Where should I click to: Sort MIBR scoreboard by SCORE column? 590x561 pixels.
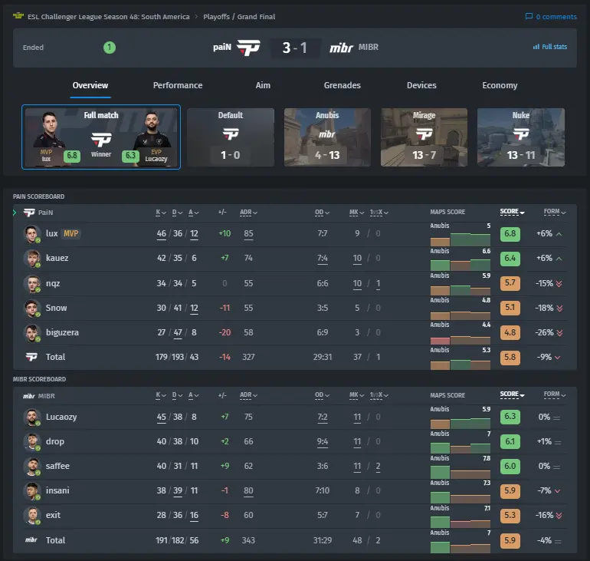[x=512, y=394]
